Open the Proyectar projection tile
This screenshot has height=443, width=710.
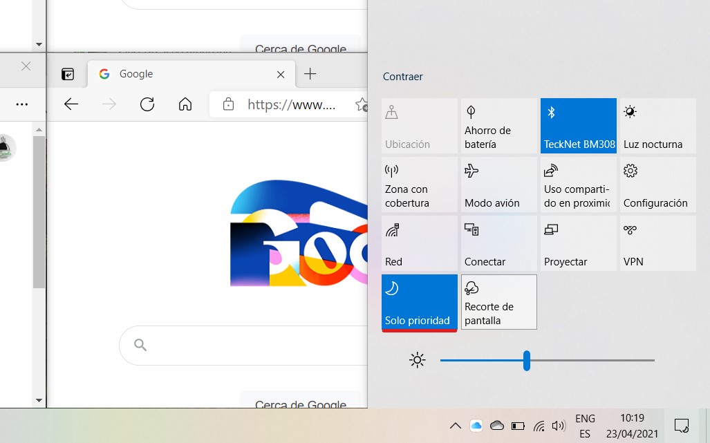[578, 243]
